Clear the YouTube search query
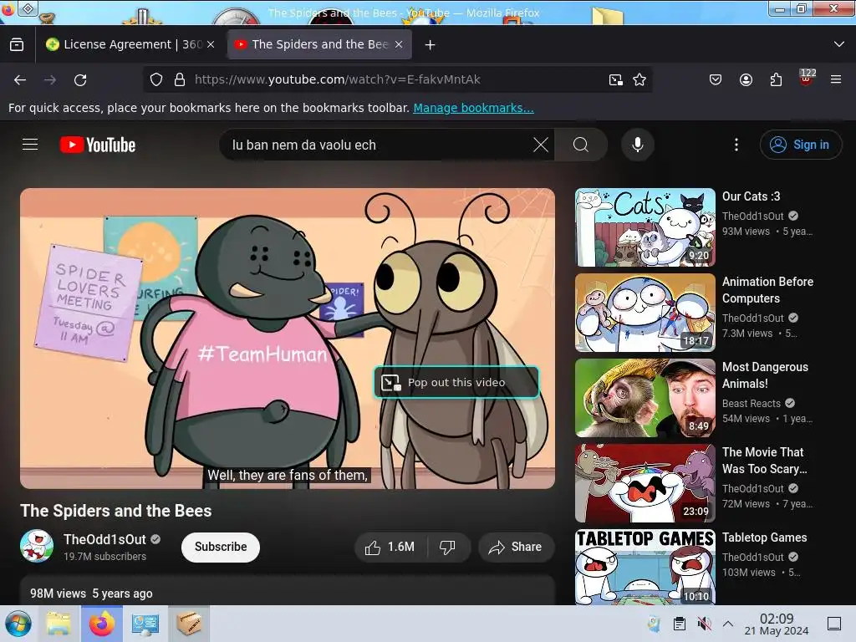Screen dimensions: 856x642 click(541, 145)
